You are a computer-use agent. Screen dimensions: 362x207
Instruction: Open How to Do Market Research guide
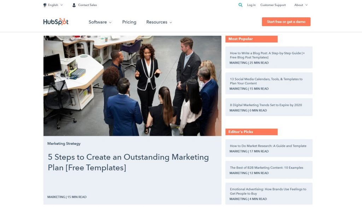click(268, 146)
